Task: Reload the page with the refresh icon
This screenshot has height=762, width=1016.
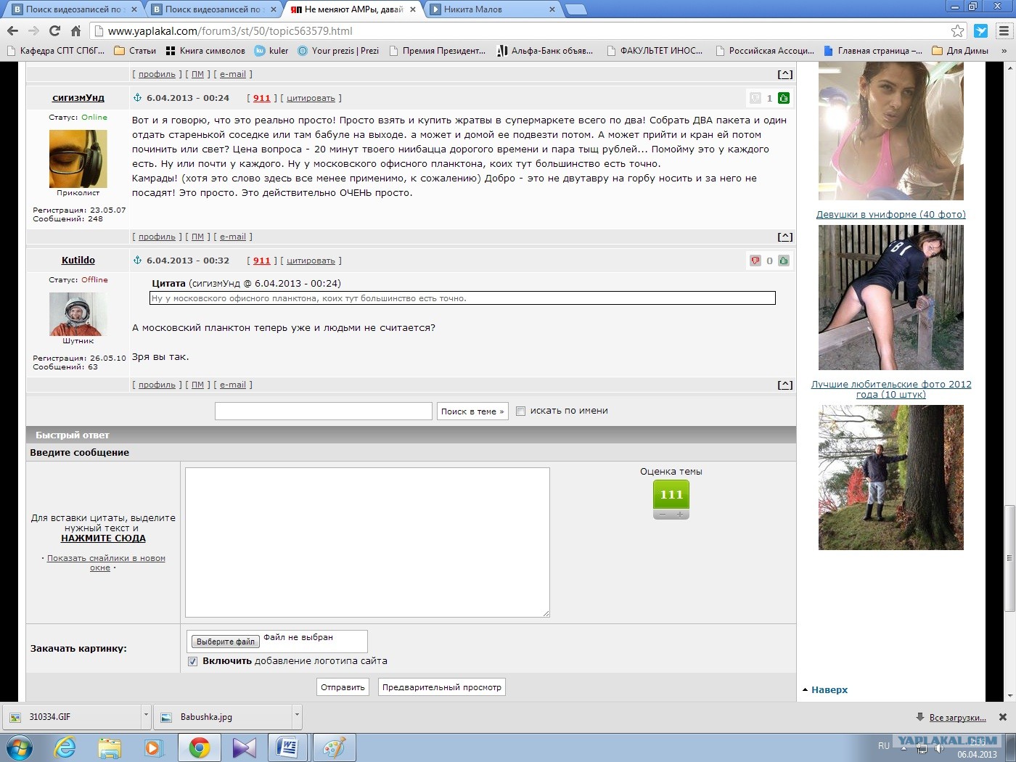Action: (54, 31)
